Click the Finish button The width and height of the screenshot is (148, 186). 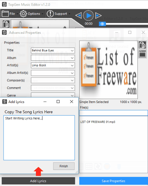[x=64, y=166]
